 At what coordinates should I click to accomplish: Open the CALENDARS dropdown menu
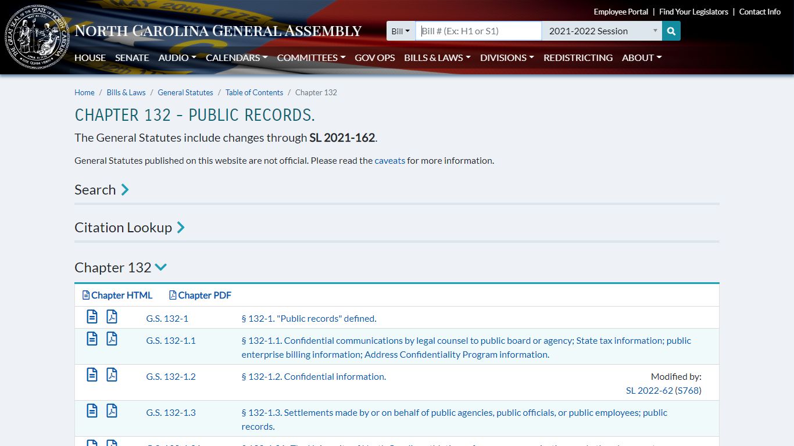tap(237, 57)
